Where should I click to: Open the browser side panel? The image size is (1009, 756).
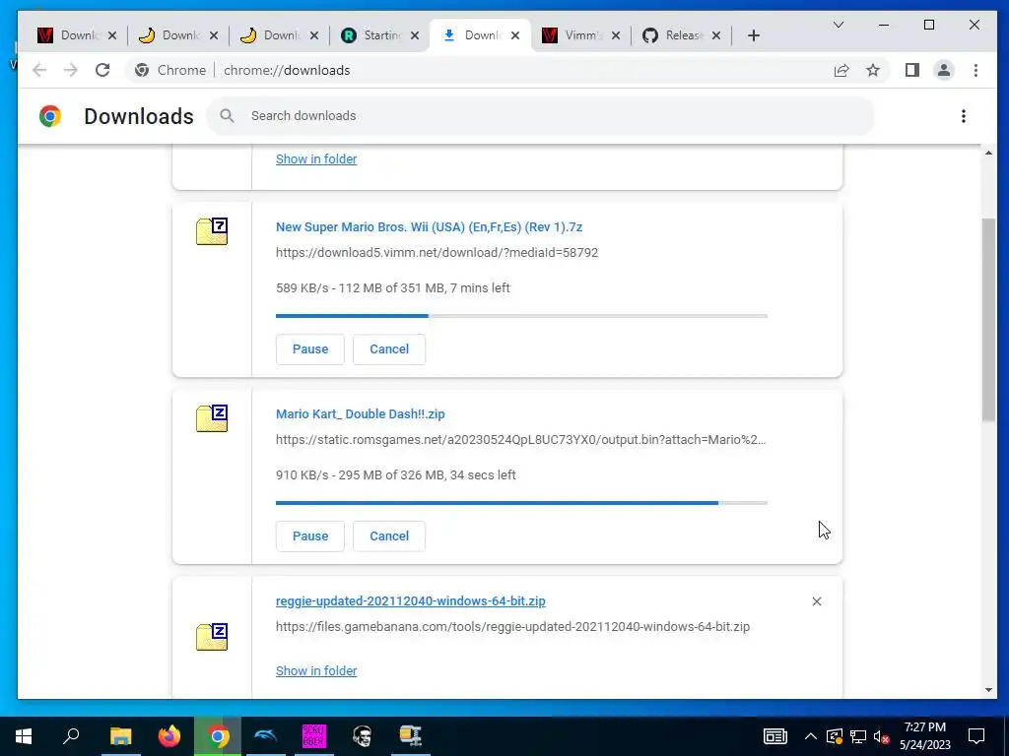coord(911,70)
